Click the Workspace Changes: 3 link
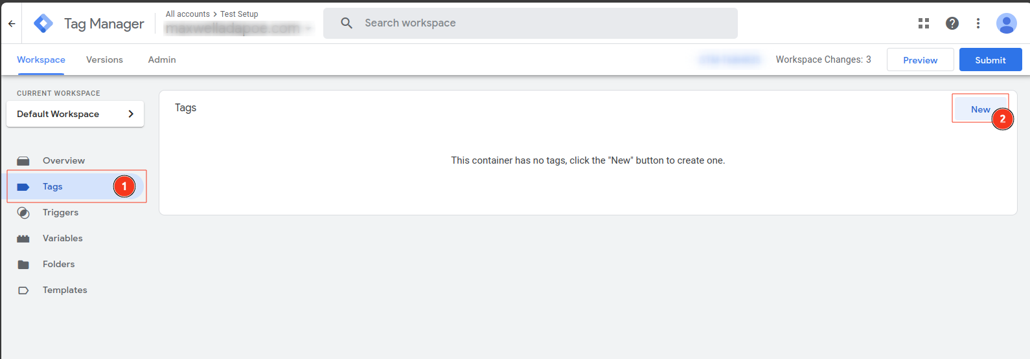The width and height of the screenshot is (1030, 359). tap(823, 60)
